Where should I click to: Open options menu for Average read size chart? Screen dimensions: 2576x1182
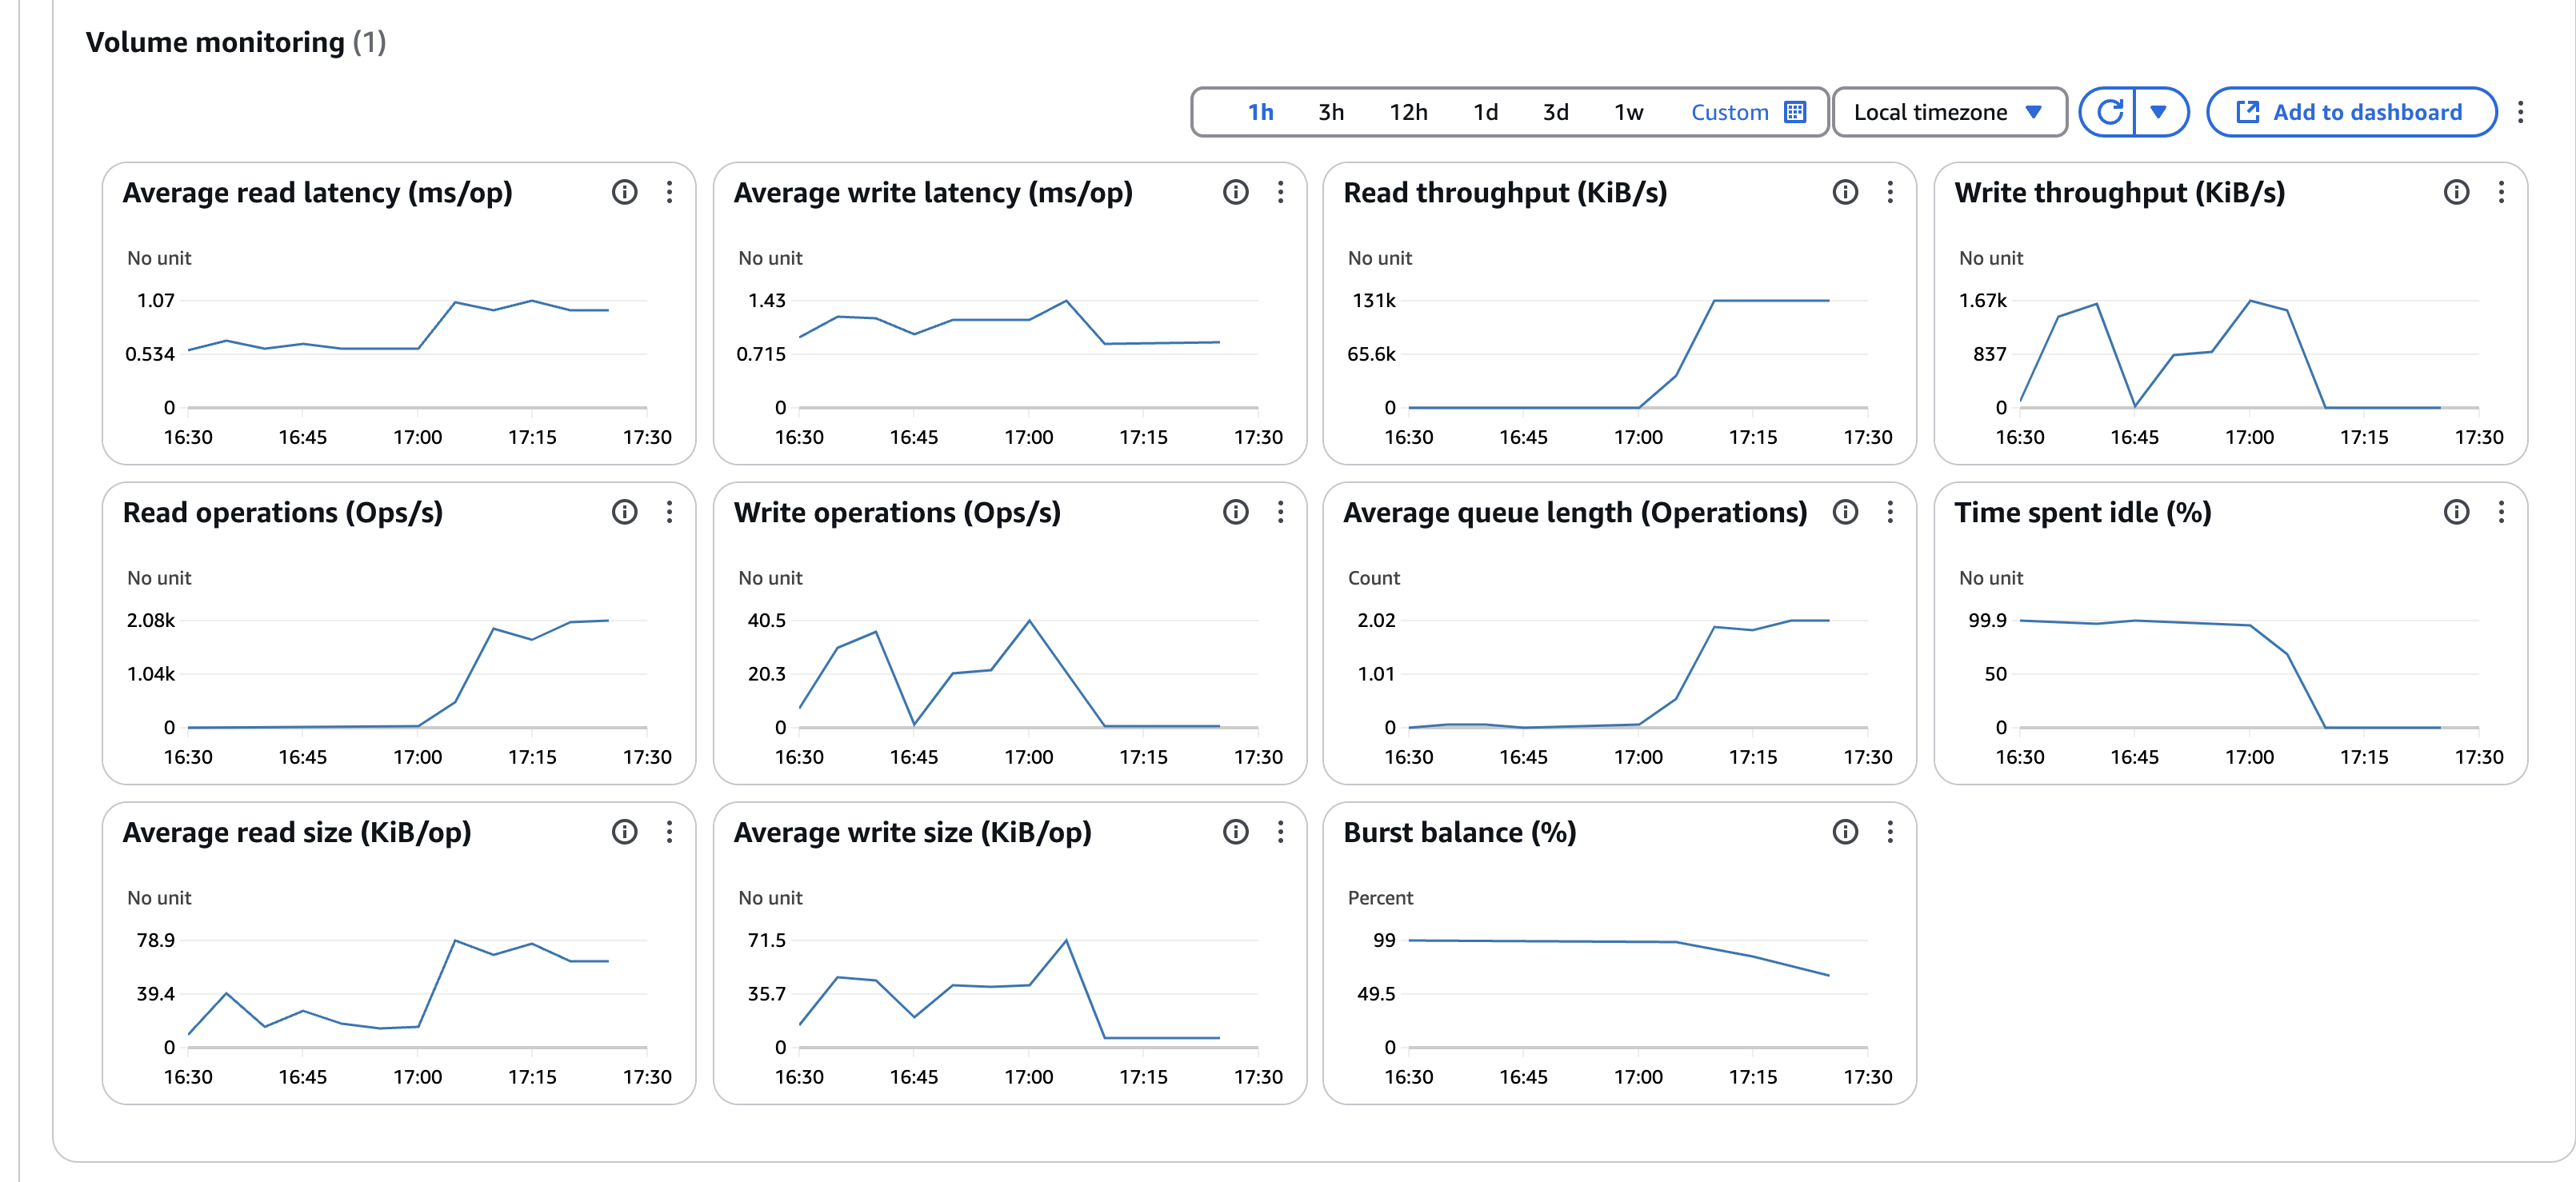coord(669,832)
